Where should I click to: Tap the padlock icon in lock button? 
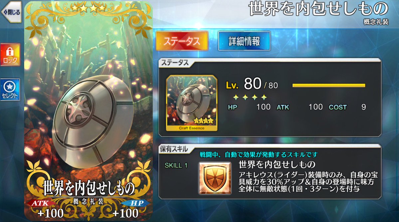pyautogui.click(x=10, y=52)
